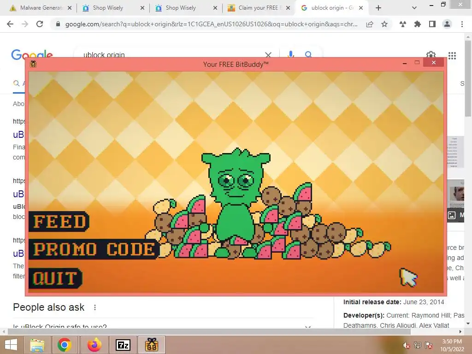Click the Google logo

pos(32,54)
